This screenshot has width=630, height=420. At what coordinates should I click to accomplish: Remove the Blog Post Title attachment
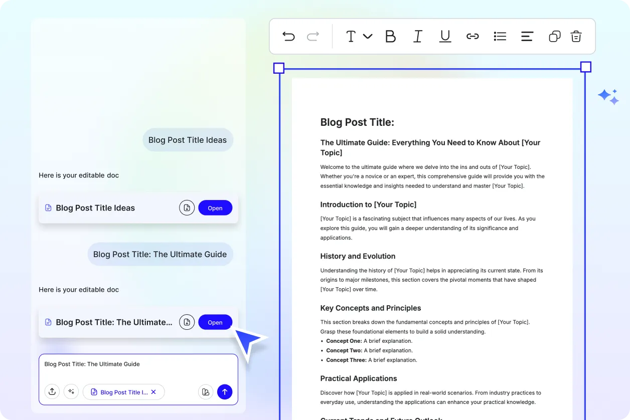(x=153, y=392)
